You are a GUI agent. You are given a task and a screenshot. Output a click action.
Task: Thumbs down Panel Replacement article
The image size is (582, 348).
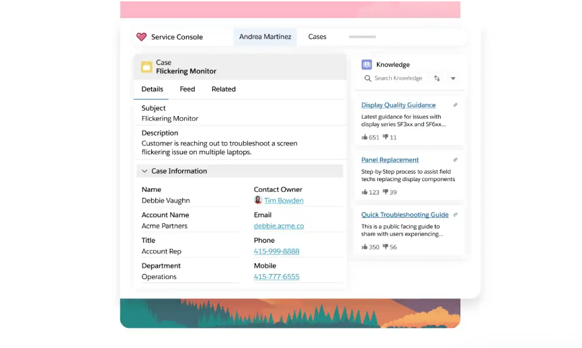point(385,192)
